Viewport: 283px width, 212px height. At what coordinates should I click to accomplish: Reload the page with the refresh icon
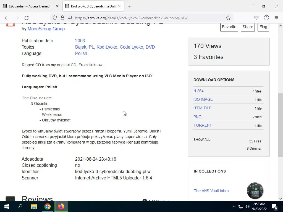pos(27,18)
